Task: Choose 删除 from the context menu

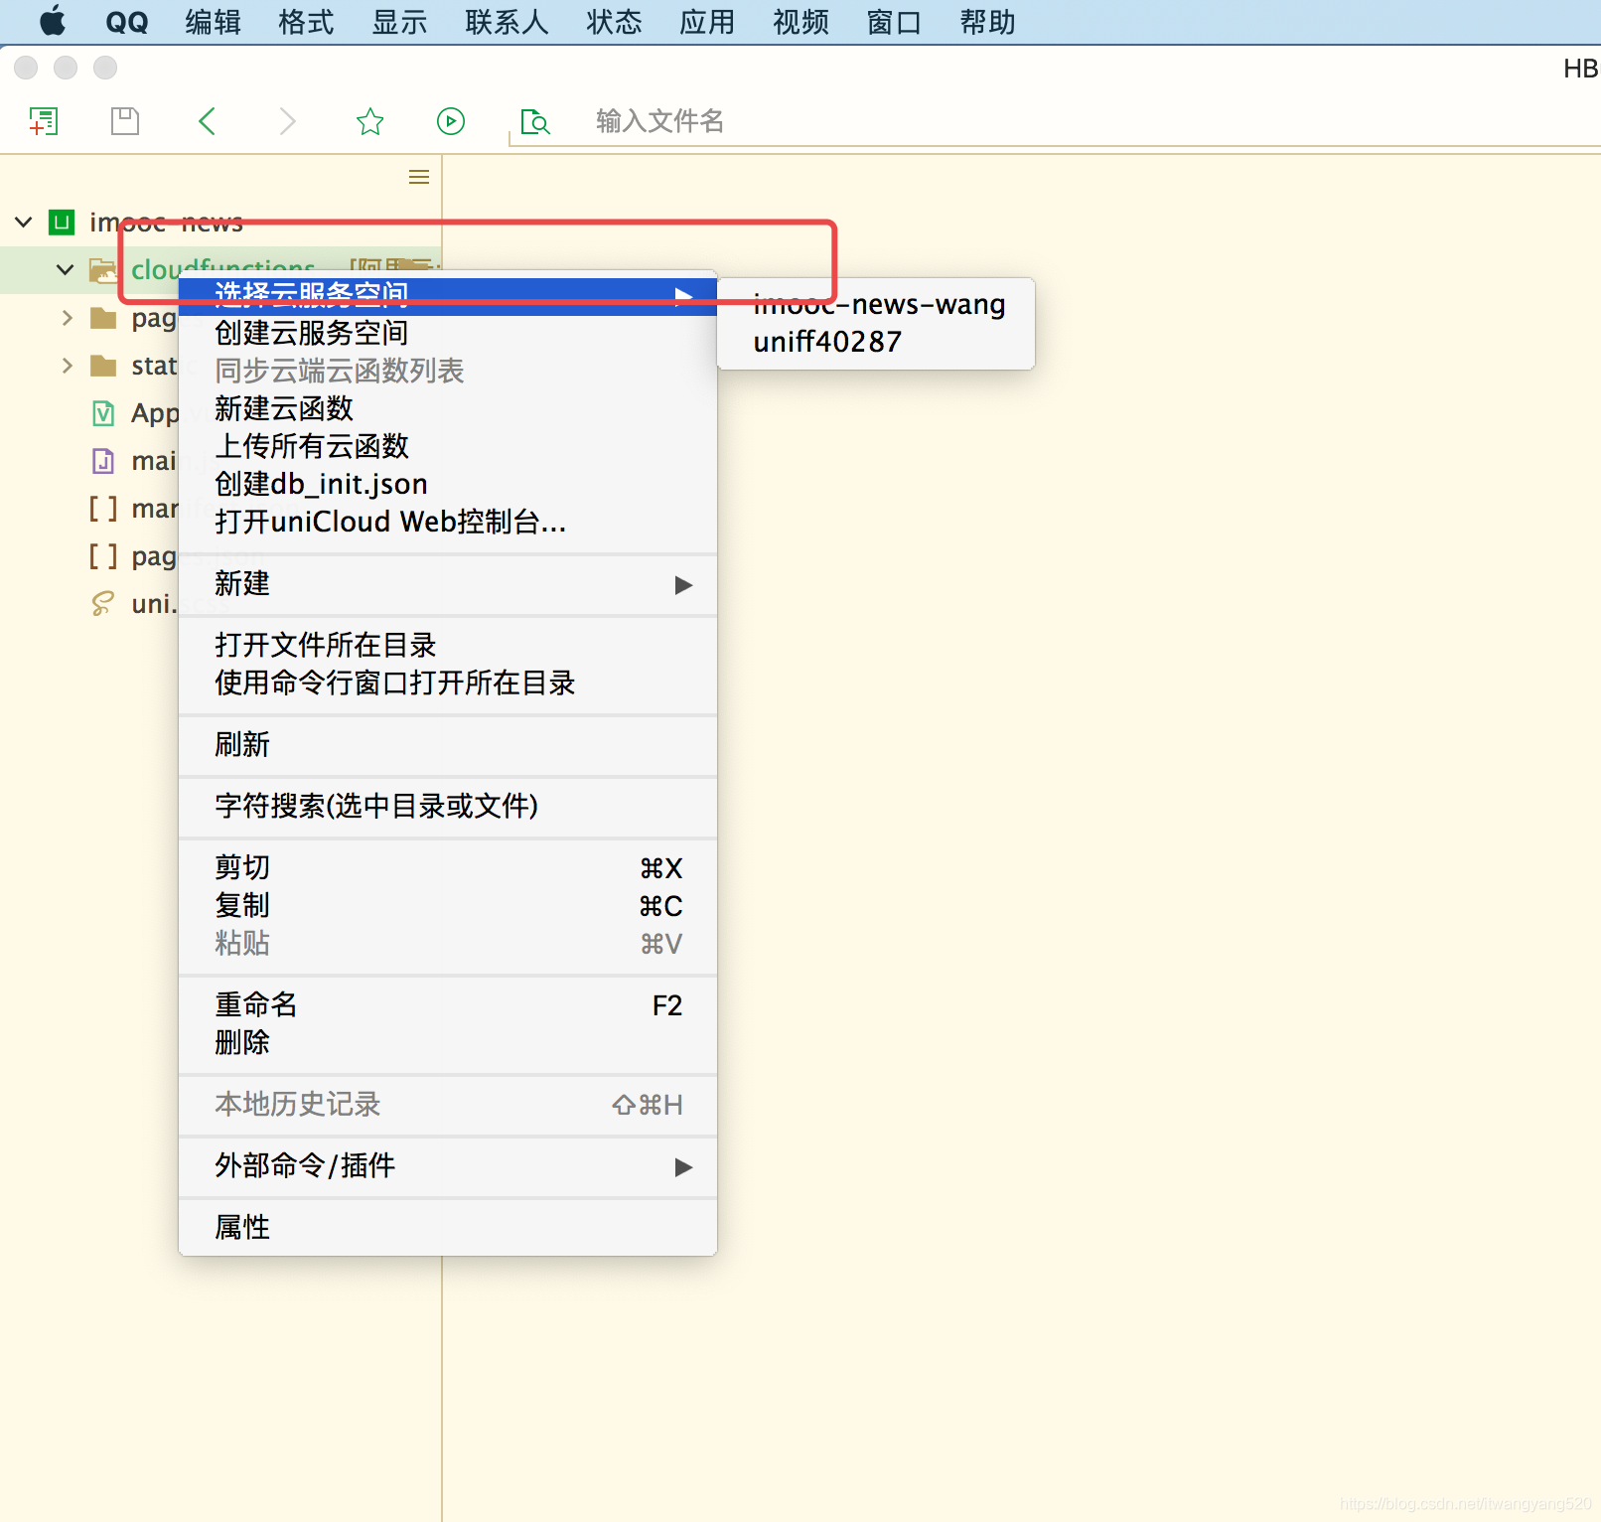Action: (x=448, y=1043)
